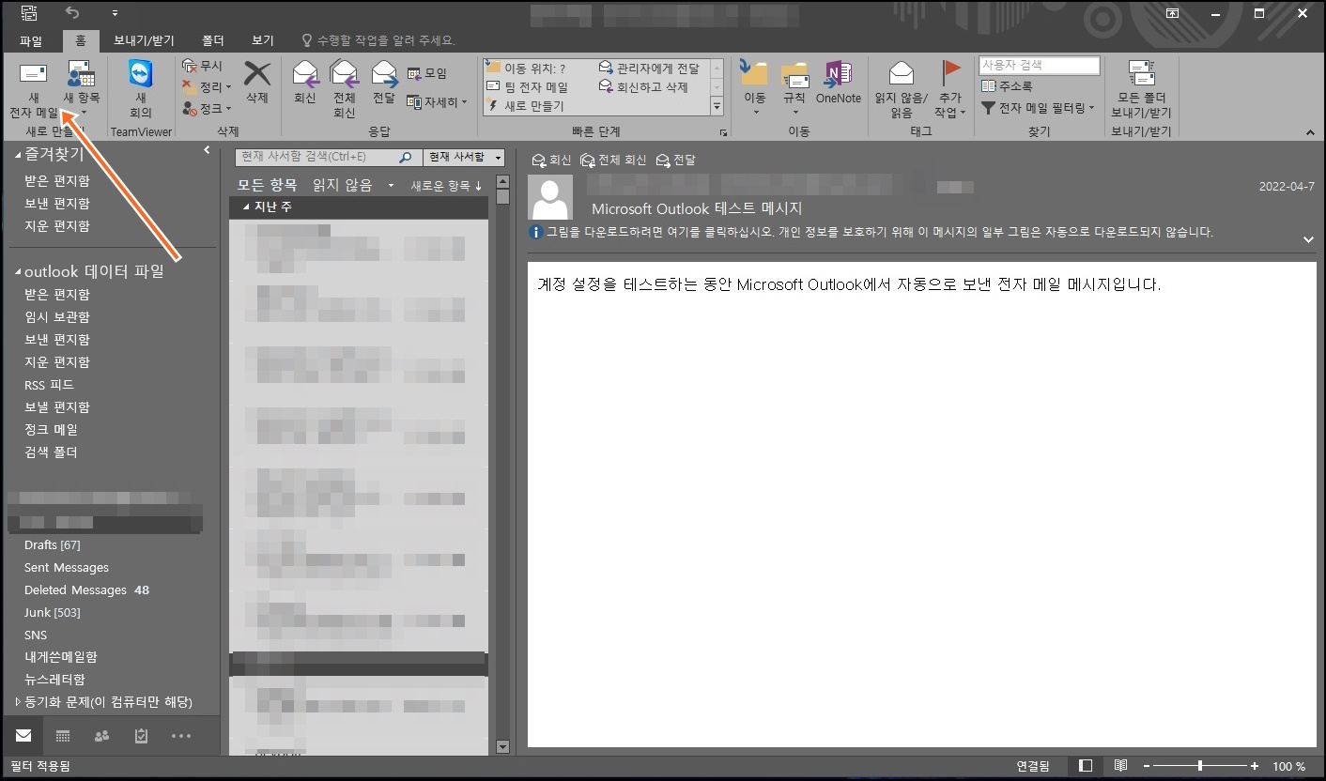Screen dimensions: 1326x781
Task: Click the picture download info bar
Action: [x=871, y=232]
